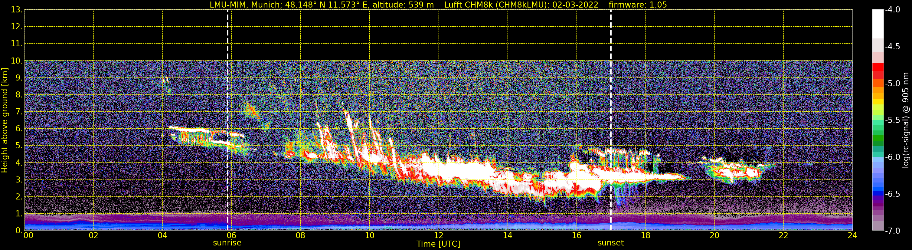The image size is (912, 250).
Task: Click the white dashed sunset line
Action: coord(611,120)
